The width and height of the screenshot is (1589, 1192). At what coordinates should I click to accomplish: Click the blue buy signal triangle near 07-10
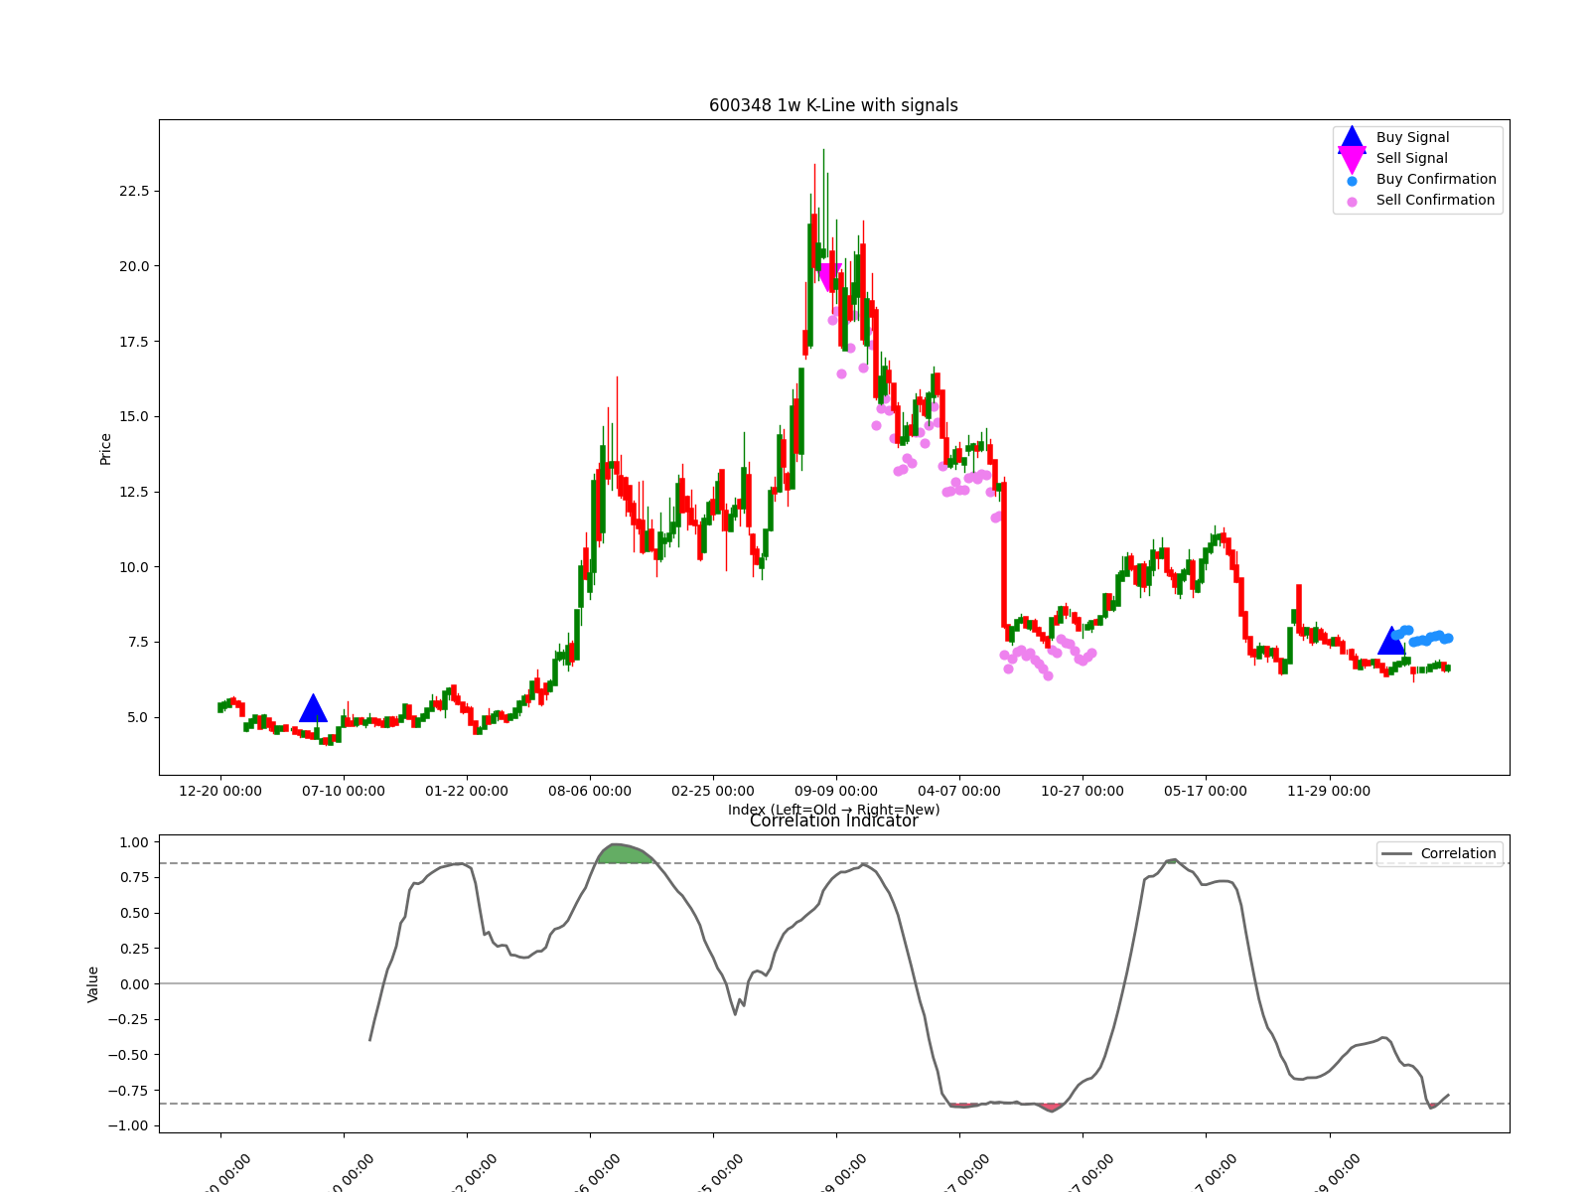(313, 709)
